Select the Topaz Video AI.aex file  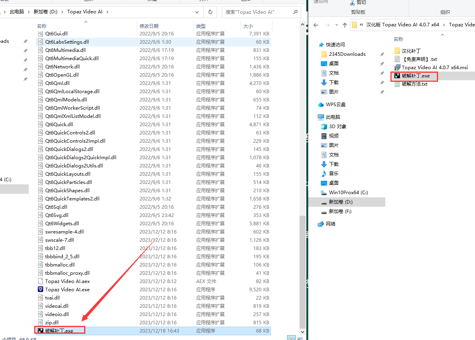pyautogui.click(x=67, y=281)
